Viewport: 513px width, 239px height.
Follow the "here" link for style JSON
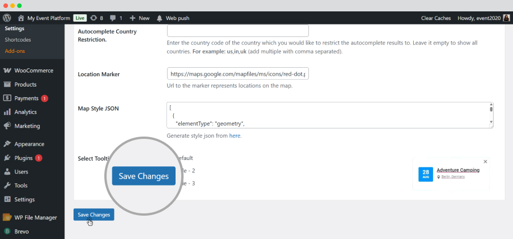click(x=235, y=136)
